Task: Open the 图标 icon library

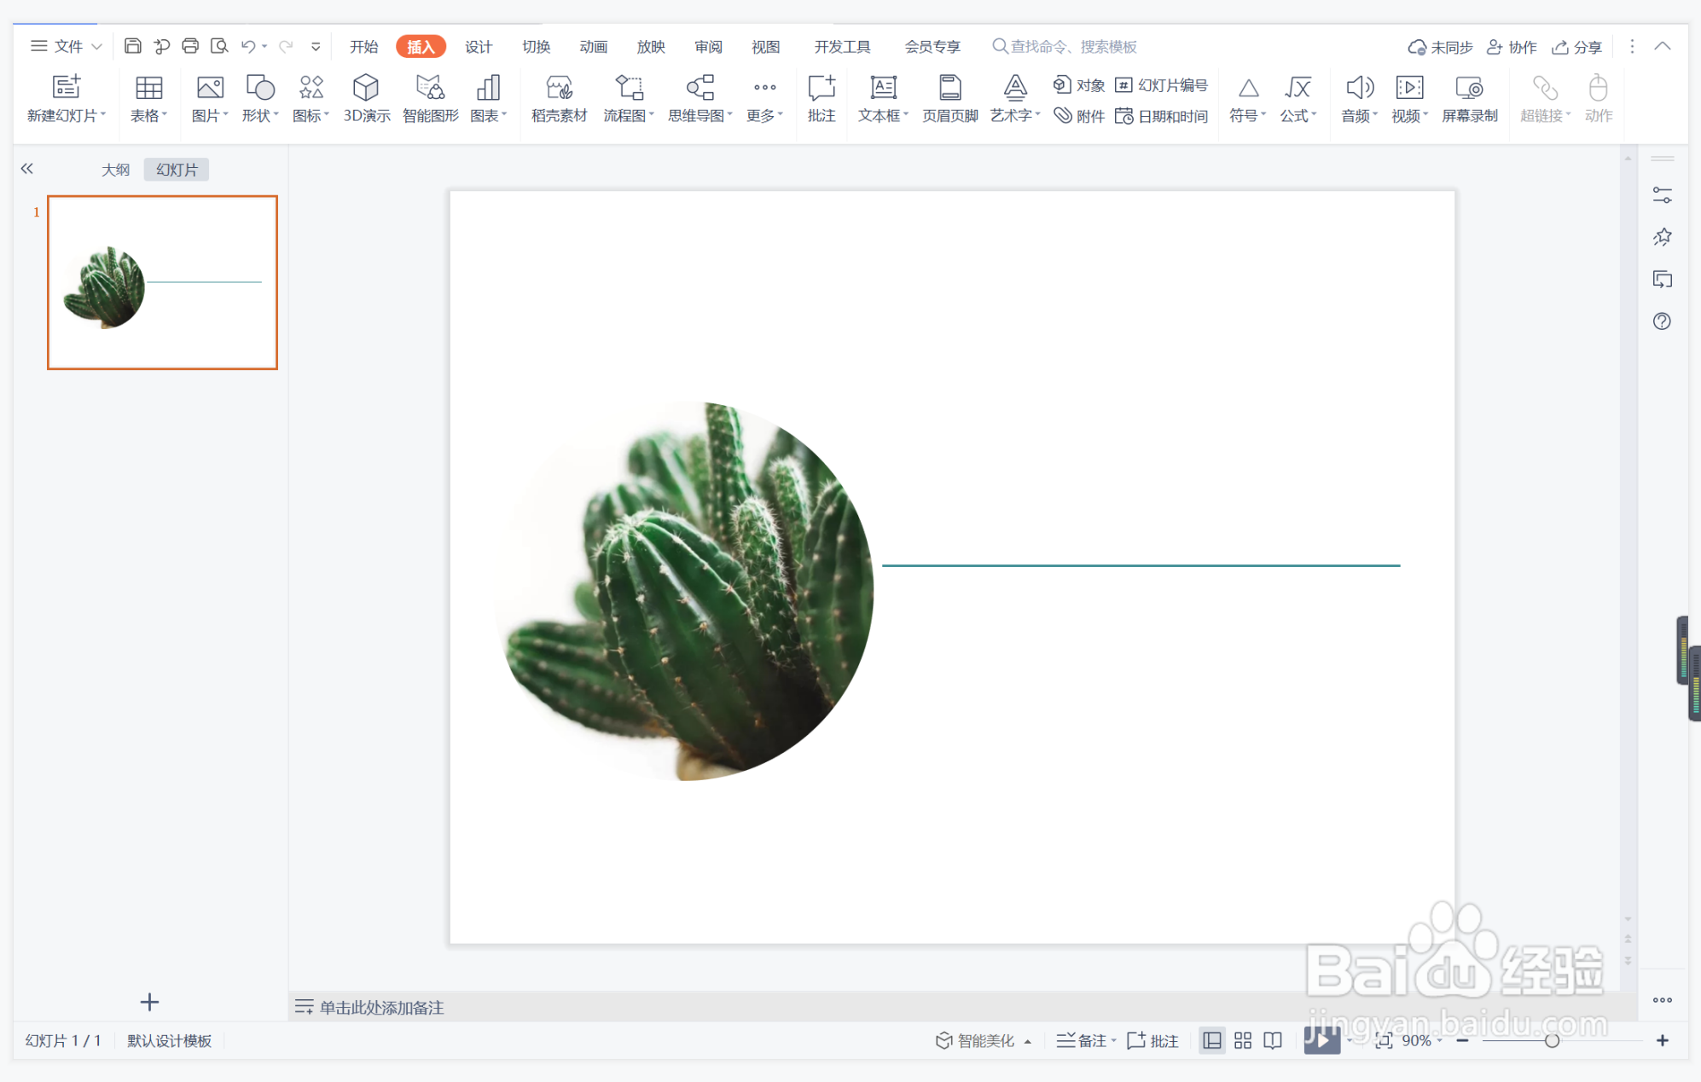Action: click(311, 87)
